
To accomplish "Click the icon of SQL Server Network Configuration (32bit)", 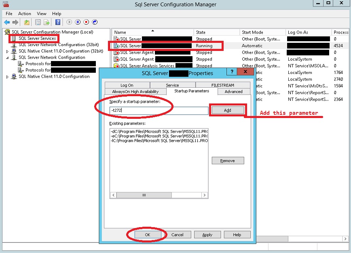I will pyautogui.click(x=14, y=45).
